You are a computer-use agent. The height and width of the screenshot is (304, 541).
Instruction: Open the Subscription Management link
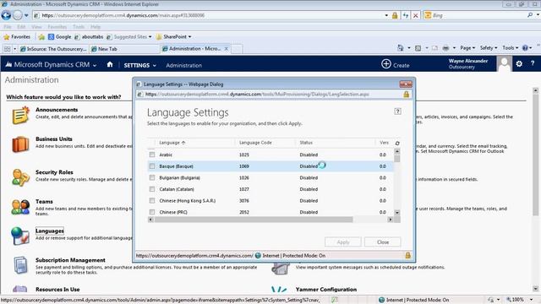70,260
